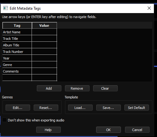Open the Help page
157x137 pixels.
point(48,130)
